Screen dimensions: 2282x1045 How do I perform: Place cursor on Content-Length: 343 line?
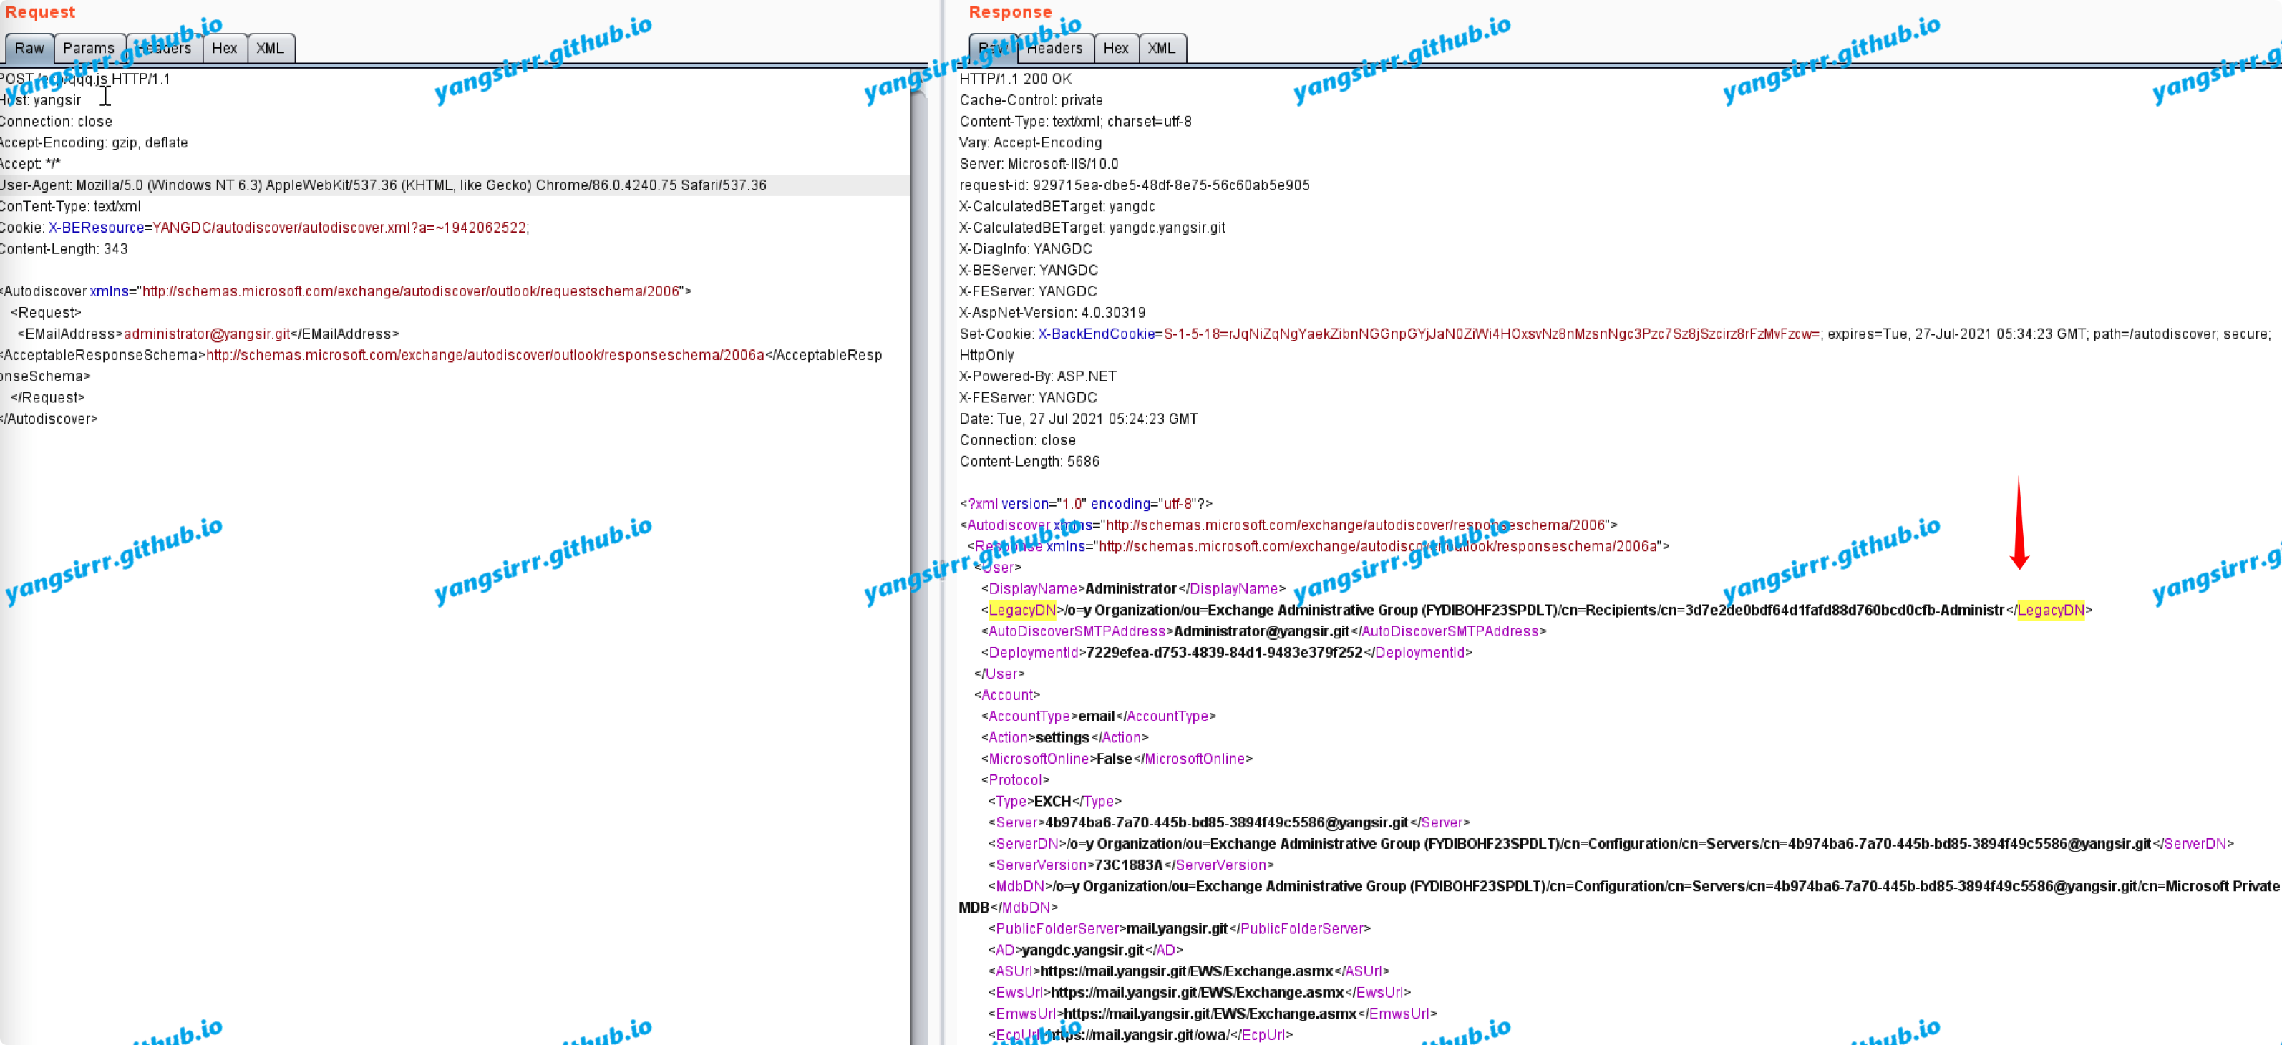64,249
